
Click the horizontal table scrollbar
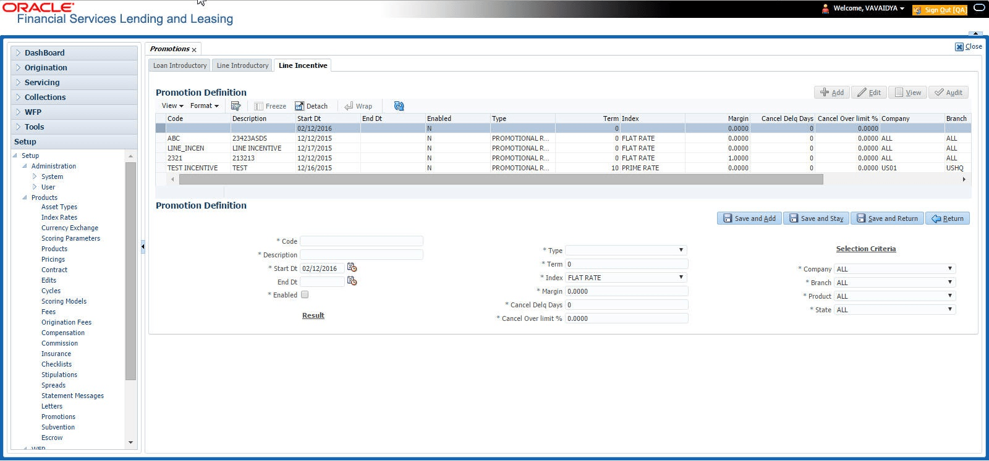pos(501,180)
